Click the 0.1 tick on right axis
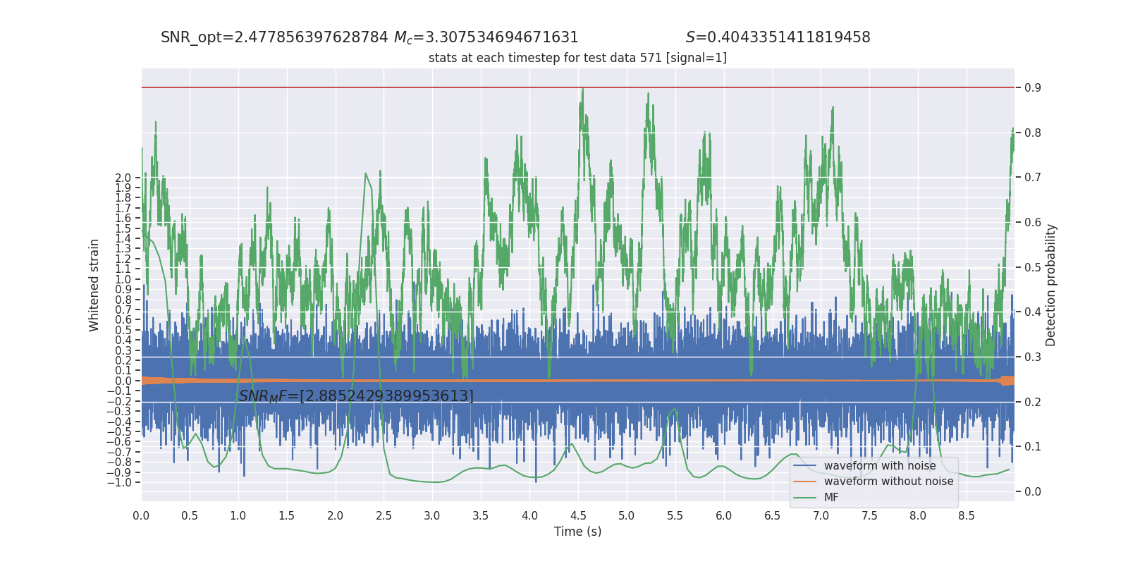This screenshot has height=564, width=1128. click(1033, 447)
